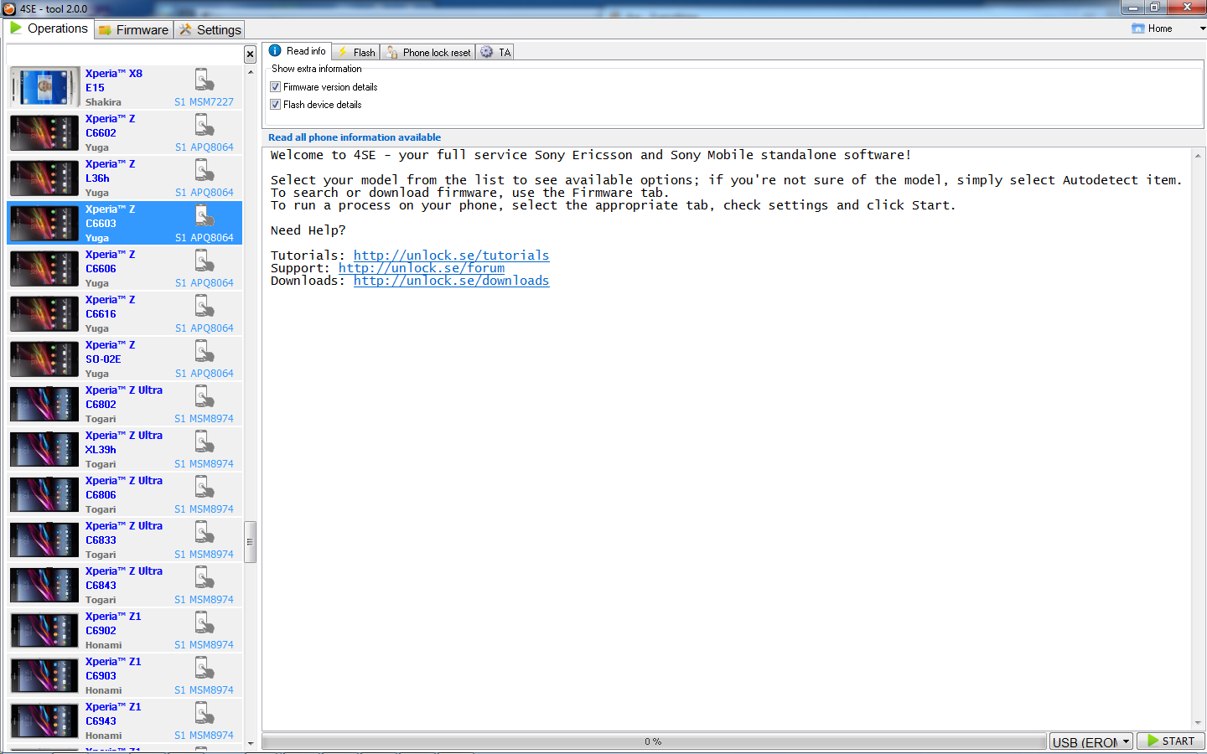Switch to the Read info tab
1207x754 pixels.
coord(298,51)
